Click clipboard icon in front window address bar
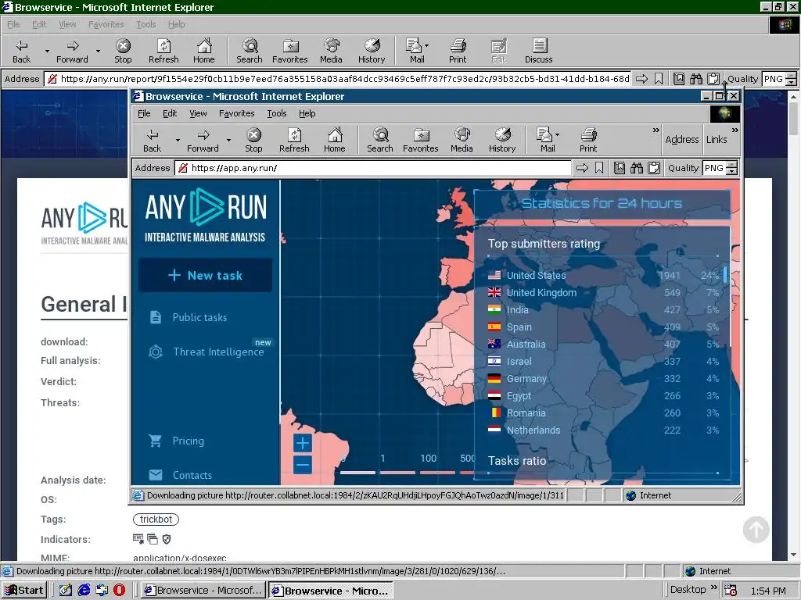Image resolution: width=801 pixels, height=600 pixels. [654, 168]
